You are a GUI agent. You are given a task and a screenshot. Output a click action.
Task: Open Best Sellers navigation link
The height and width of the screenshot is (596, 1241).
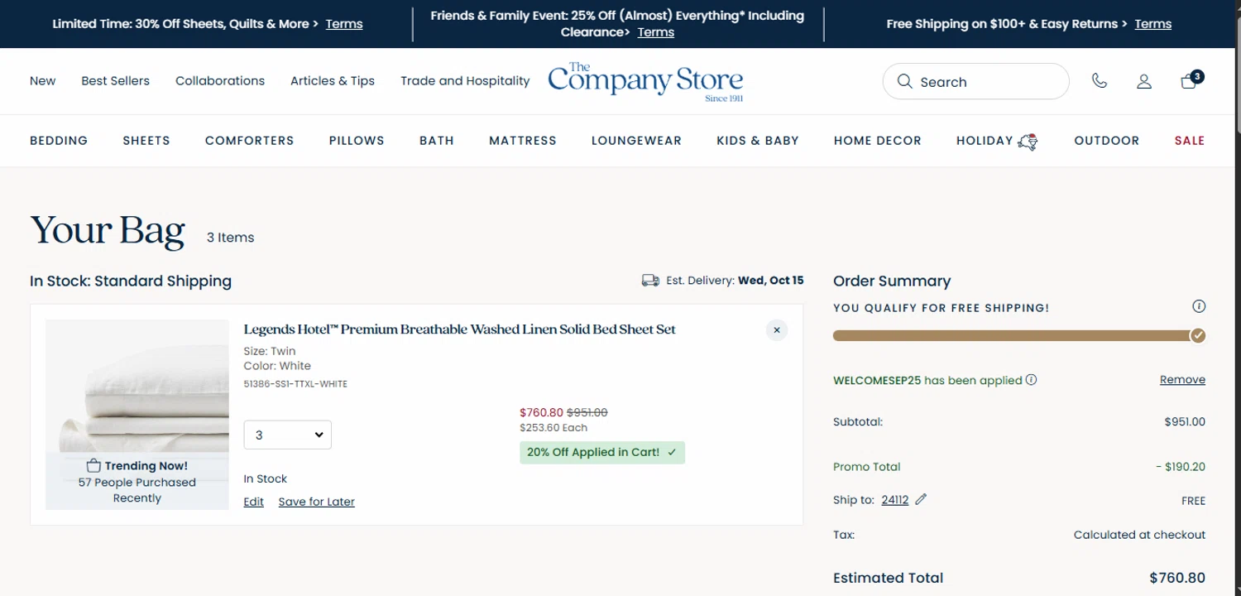click(115, 81)
